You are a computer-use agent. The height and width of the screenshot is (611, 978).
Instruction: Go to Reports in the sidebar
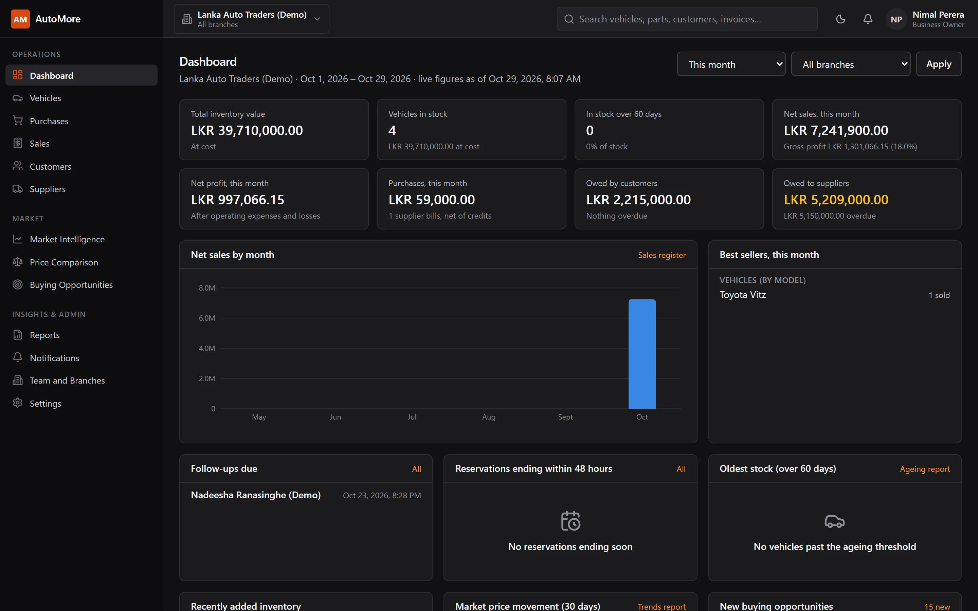(81, 335)
